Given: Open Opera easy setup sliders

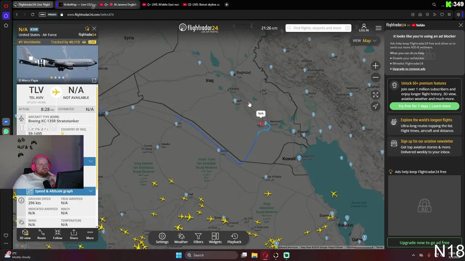Looking at the screenshot, I should point(449,14).
